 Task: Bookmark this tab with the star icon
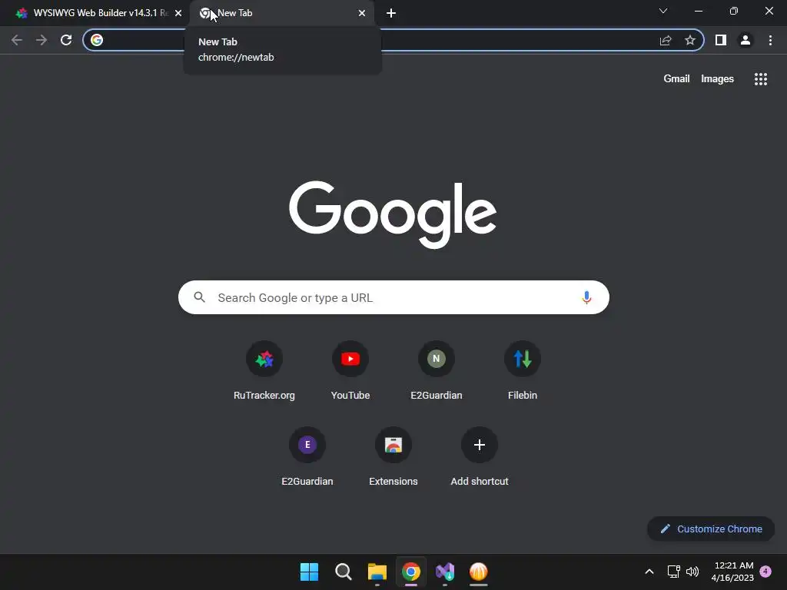[690, 40]
